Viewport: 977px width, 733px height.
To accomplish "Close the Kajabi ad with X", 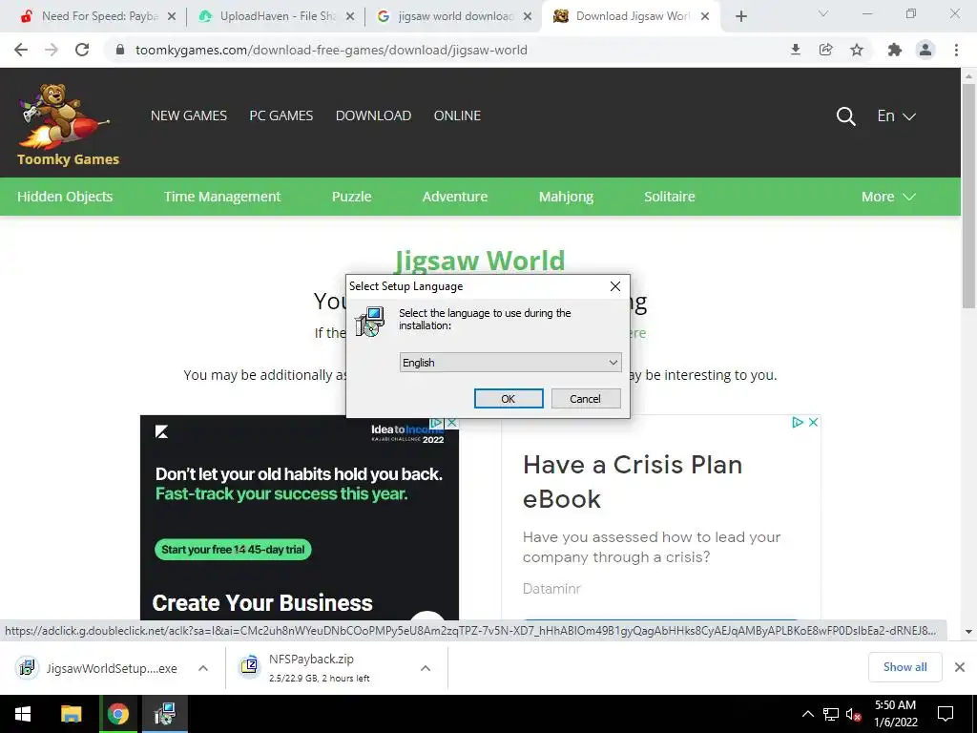I will pos(452,423).
